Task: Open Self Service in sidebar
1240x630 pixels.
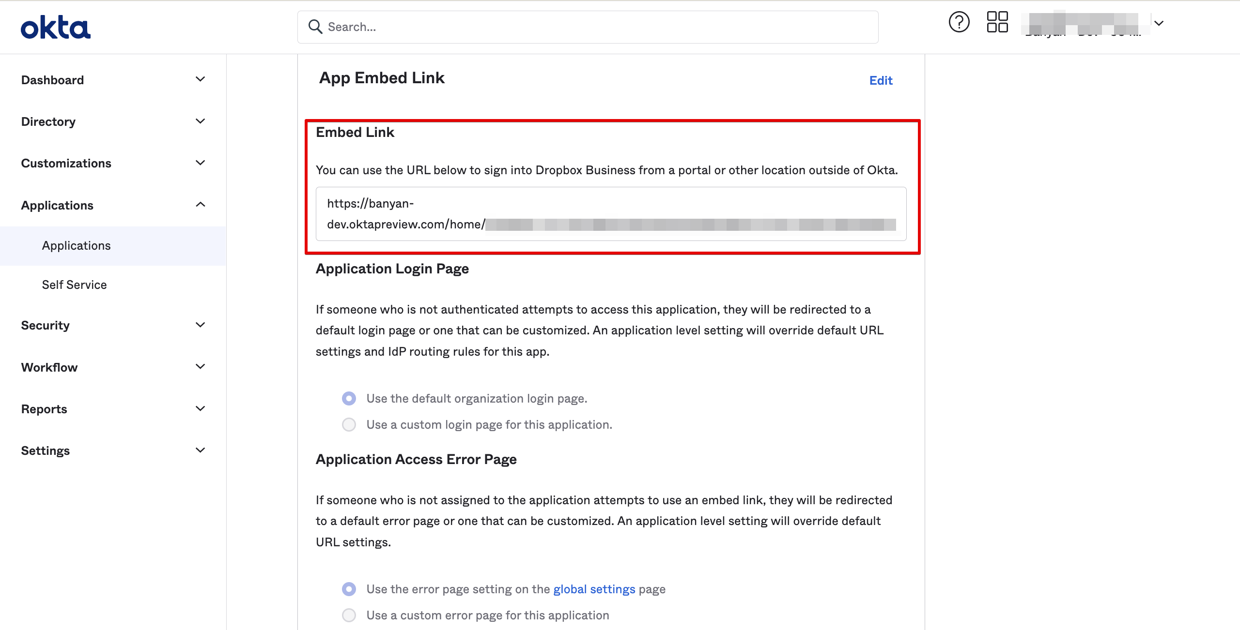Action: click(74, 285)
